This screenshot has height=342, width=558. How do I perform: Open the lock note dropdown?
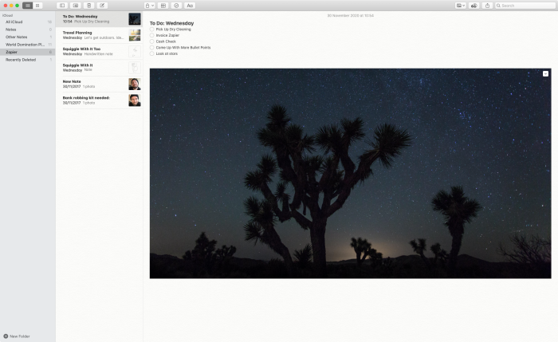pos(150,6)
